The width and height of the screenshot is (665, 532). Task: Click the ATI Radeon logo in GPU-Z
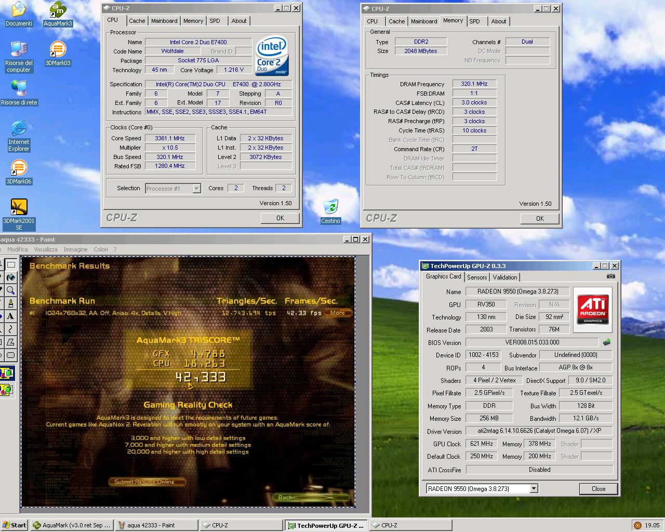click(593, 310)
